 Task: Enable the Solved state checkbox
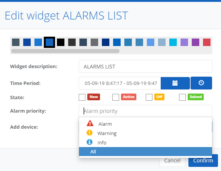pos(182,97)
